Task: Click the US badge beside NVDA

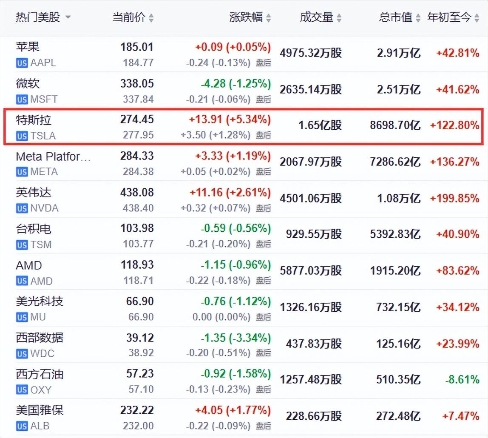Action: 22,208
